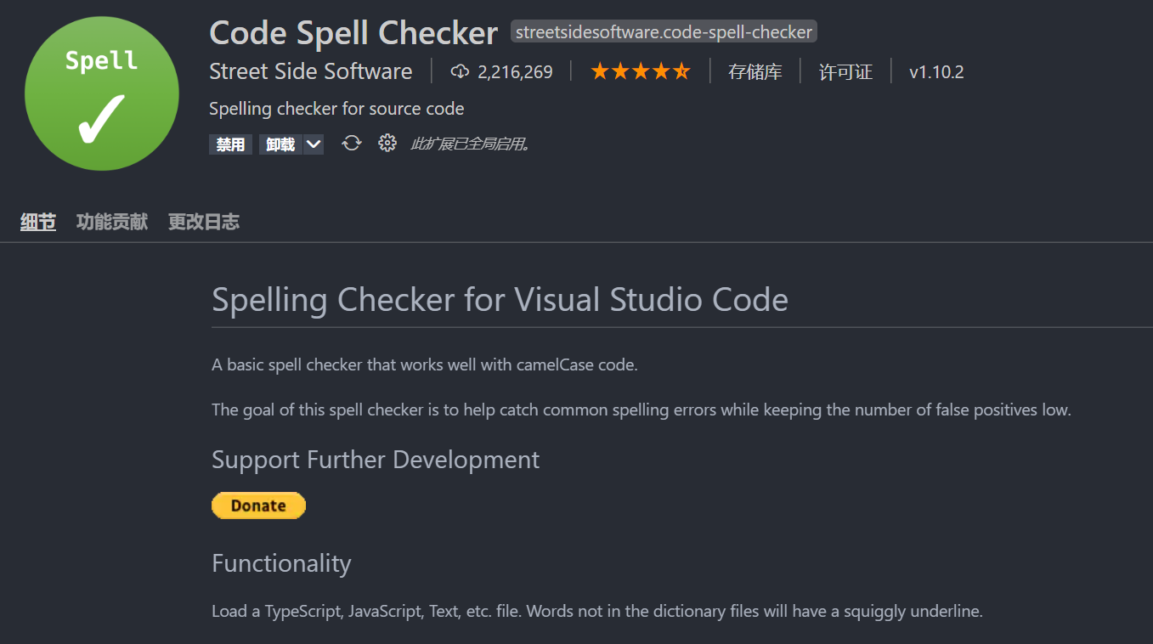The width and height of the screenshot is (1153, 644).
Task: Switch to the 更改日志 changelog tab
Action: click(x=203, y=222)
